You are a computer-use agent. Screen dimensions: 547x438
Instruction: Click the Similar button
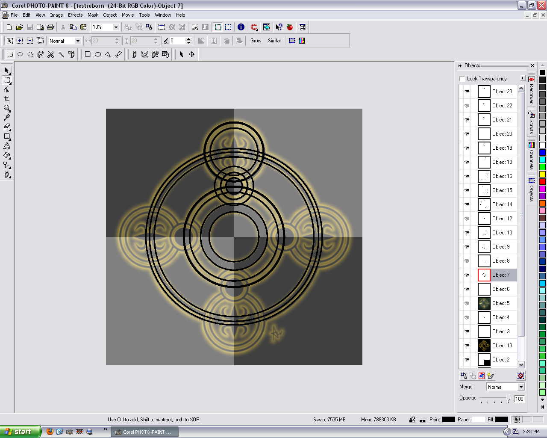[274, 41]
